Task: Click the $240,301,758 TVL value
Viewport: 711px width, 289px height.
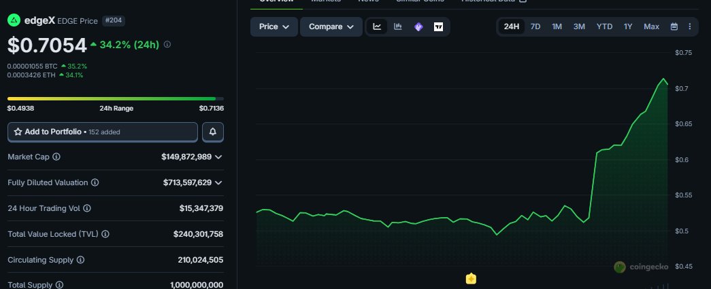Action: pyautogui.click(x=198, y=234)
